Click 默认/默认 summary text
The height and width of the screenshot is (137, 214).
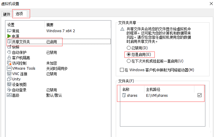[54, 95]
